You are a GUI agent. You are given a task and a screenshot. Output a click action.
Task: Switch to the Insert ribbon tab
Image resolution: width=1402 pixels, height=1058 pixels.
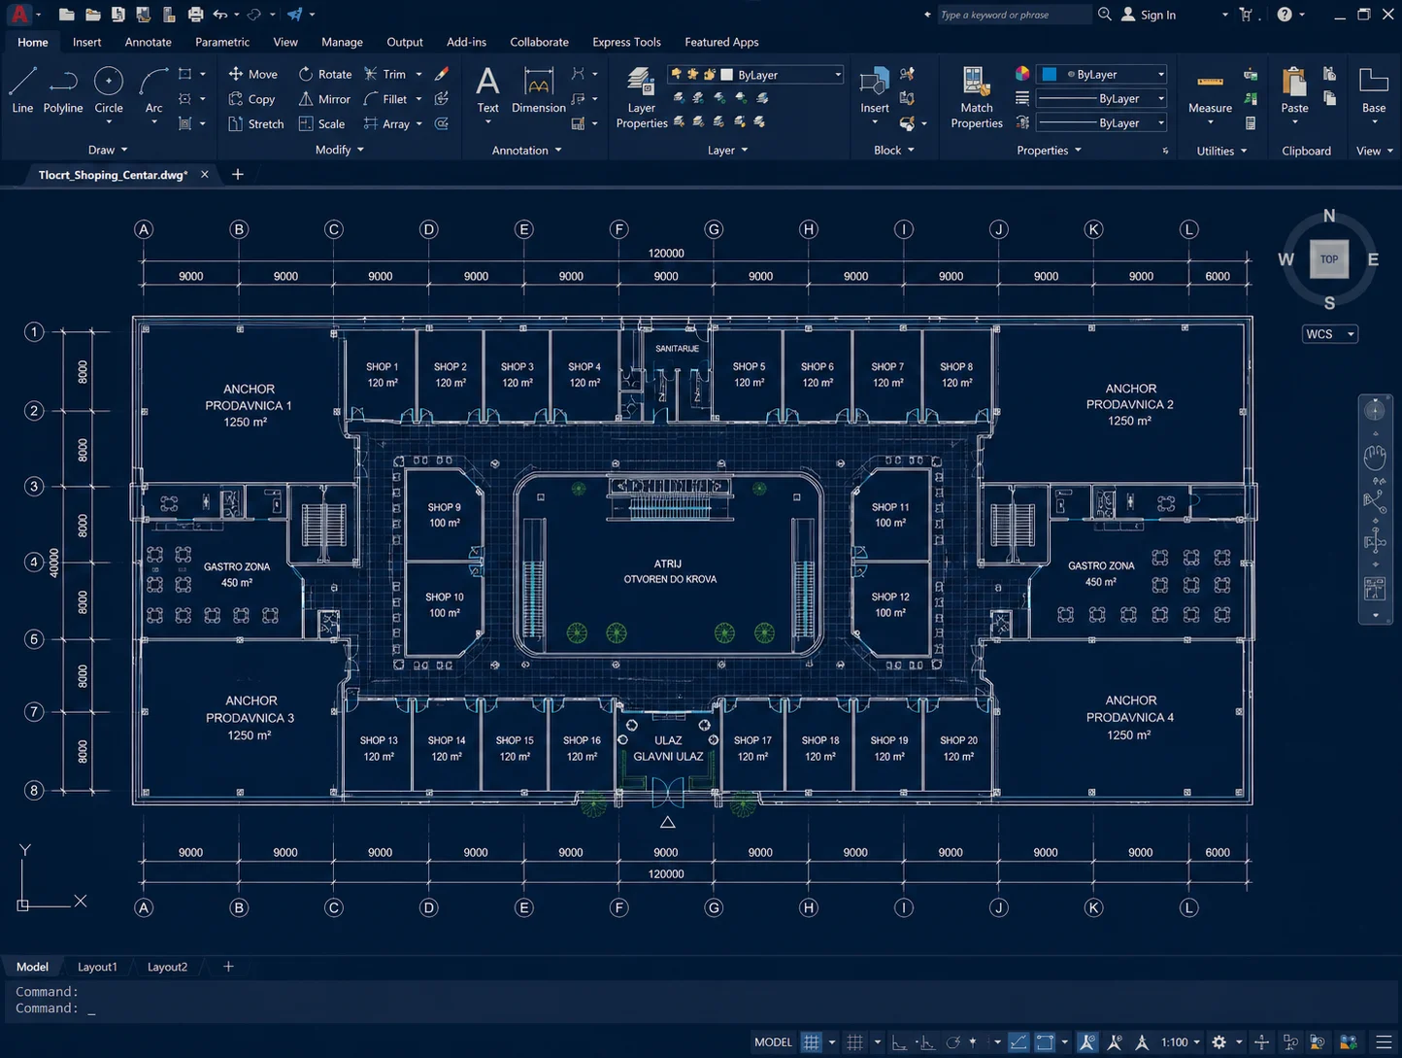pyautogui.click(x=86, y=42)
